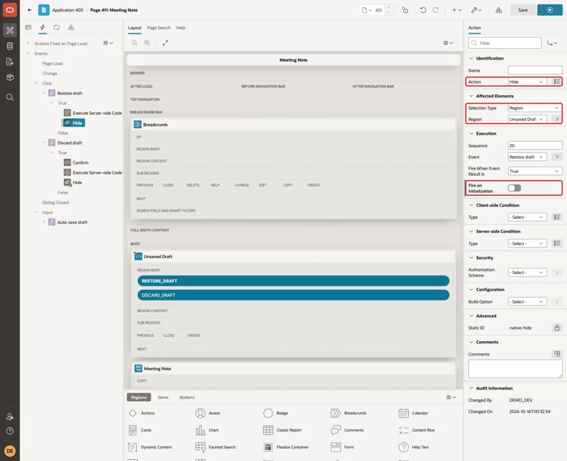Open action list picker next to Hide
The image size is (567, 461).
pos(557,82)
